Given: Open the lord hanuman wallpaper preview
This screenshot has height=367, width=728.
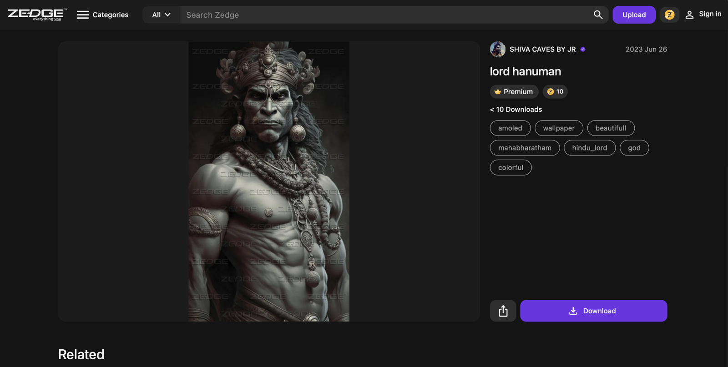Looking at the screenshot, I should pyautogui.click(x=269, y=181).
